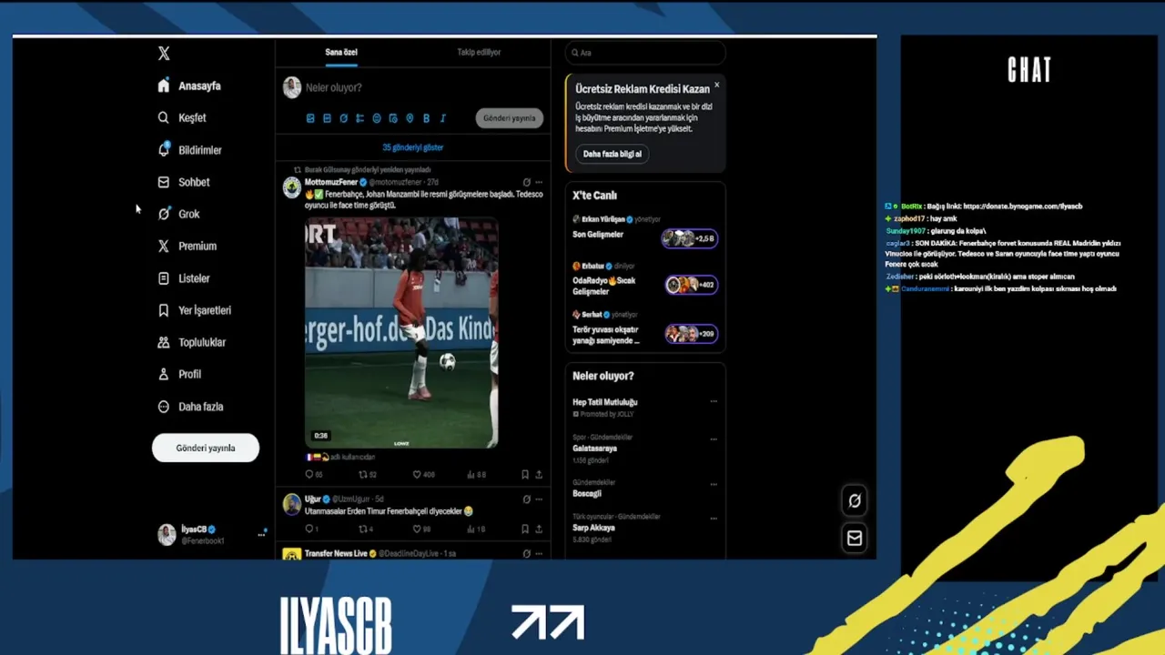Join the OdaRadyo Sıcak Gelişmeler live

(691, 285)
